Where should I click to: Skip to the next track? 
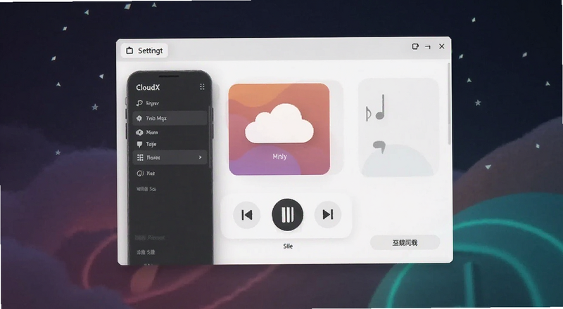tap(327, 214)
